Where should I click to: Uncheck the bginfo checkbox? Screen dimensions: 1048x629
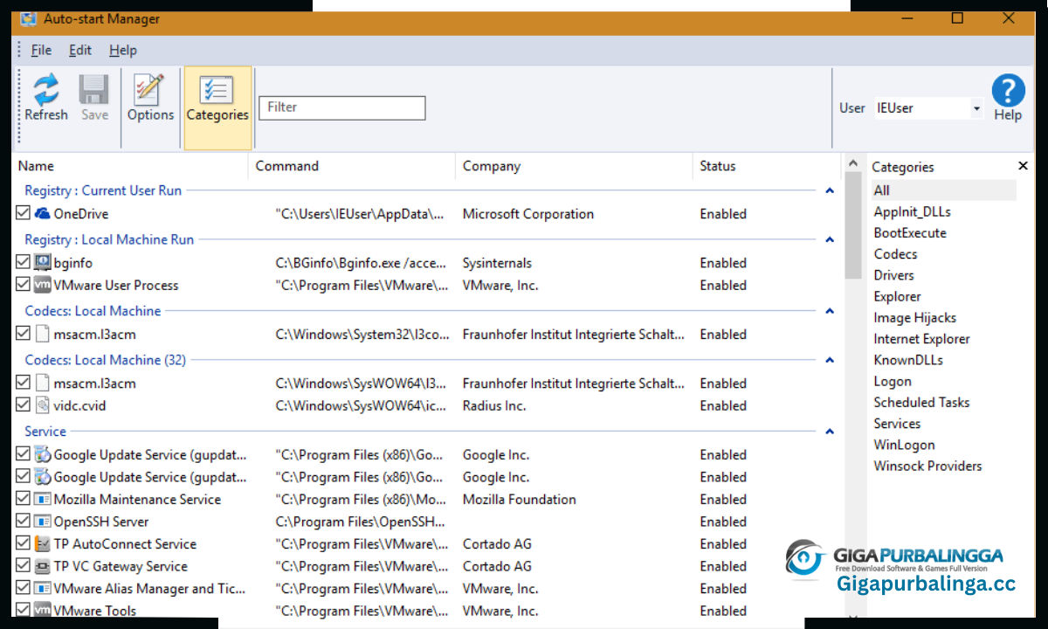tap(24, 262)
